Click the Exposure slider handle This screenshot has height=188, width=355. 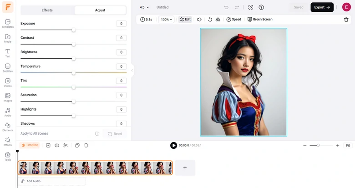(74, 30)
